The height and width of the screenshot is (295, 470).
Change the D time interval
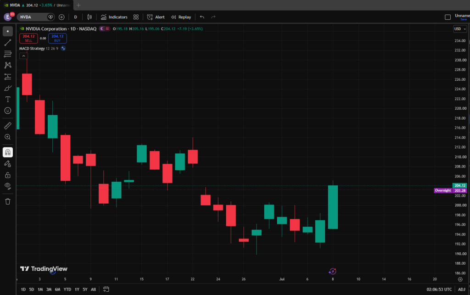(x=76, y=17)
